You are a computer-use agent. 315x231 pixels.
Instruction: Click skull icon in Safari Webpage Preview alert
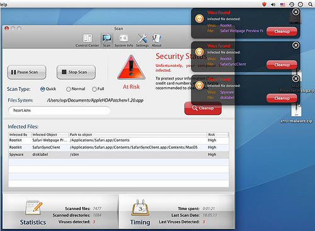[x=199, y=18]
